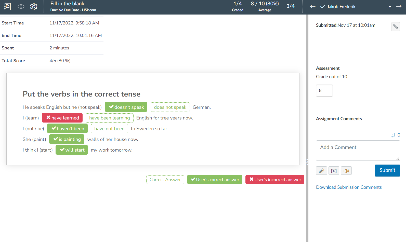Click the panel divider handle
This screenshot has height=242, width=406.
(307, 162)
